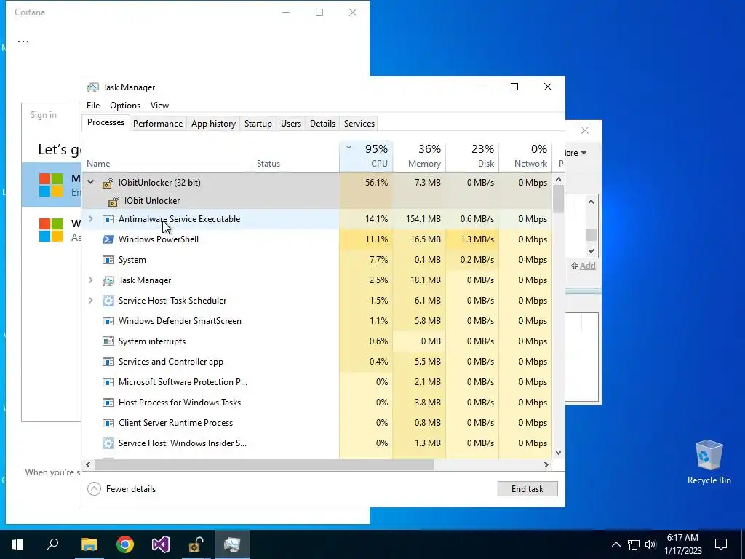This screenshot has width=745, height=559.
Task: Click the System process icon
Action: click(x=108, y=260)
